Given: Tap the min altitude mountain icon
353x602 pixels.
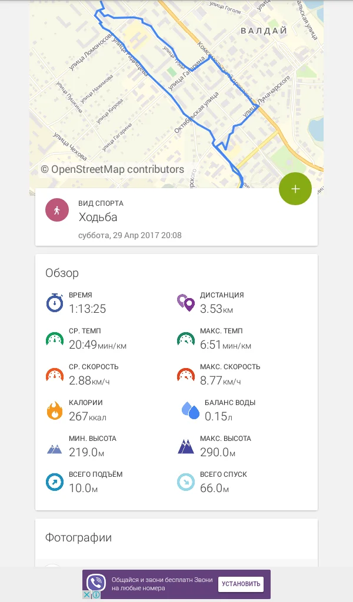Looking at the screenshot, I should pyautogui.click(x=55, y=449).
